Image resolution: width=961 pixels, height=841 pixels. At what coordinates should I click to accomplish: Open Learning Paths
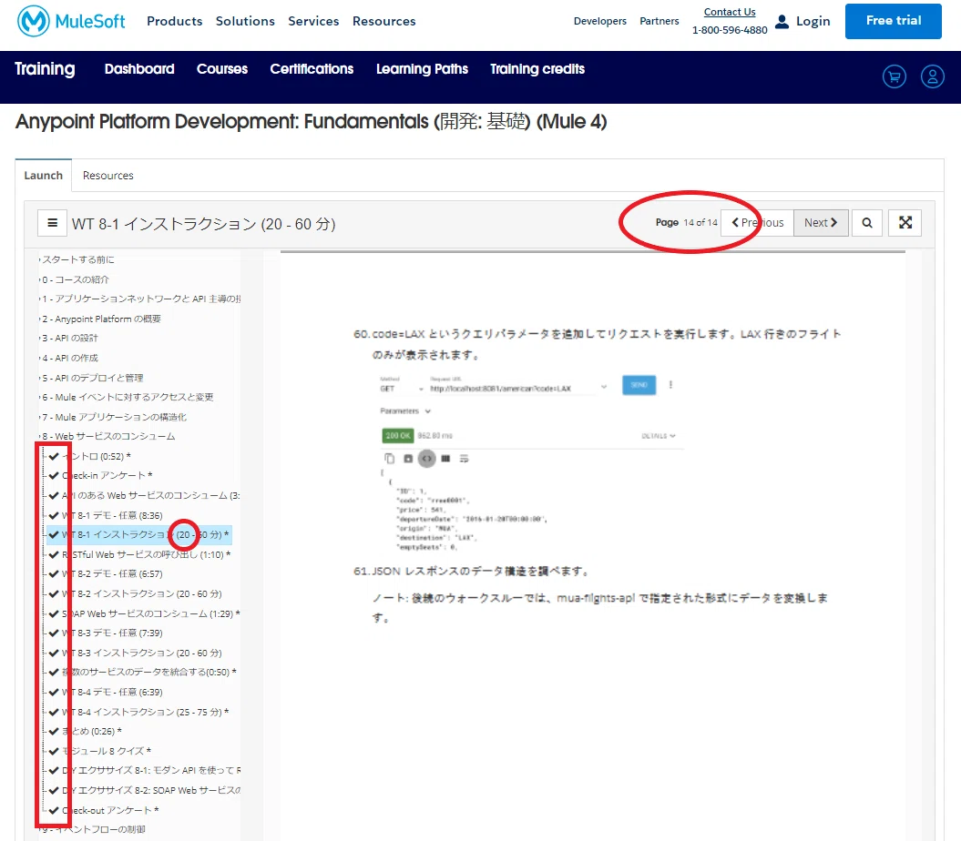[x=422, y=68]
